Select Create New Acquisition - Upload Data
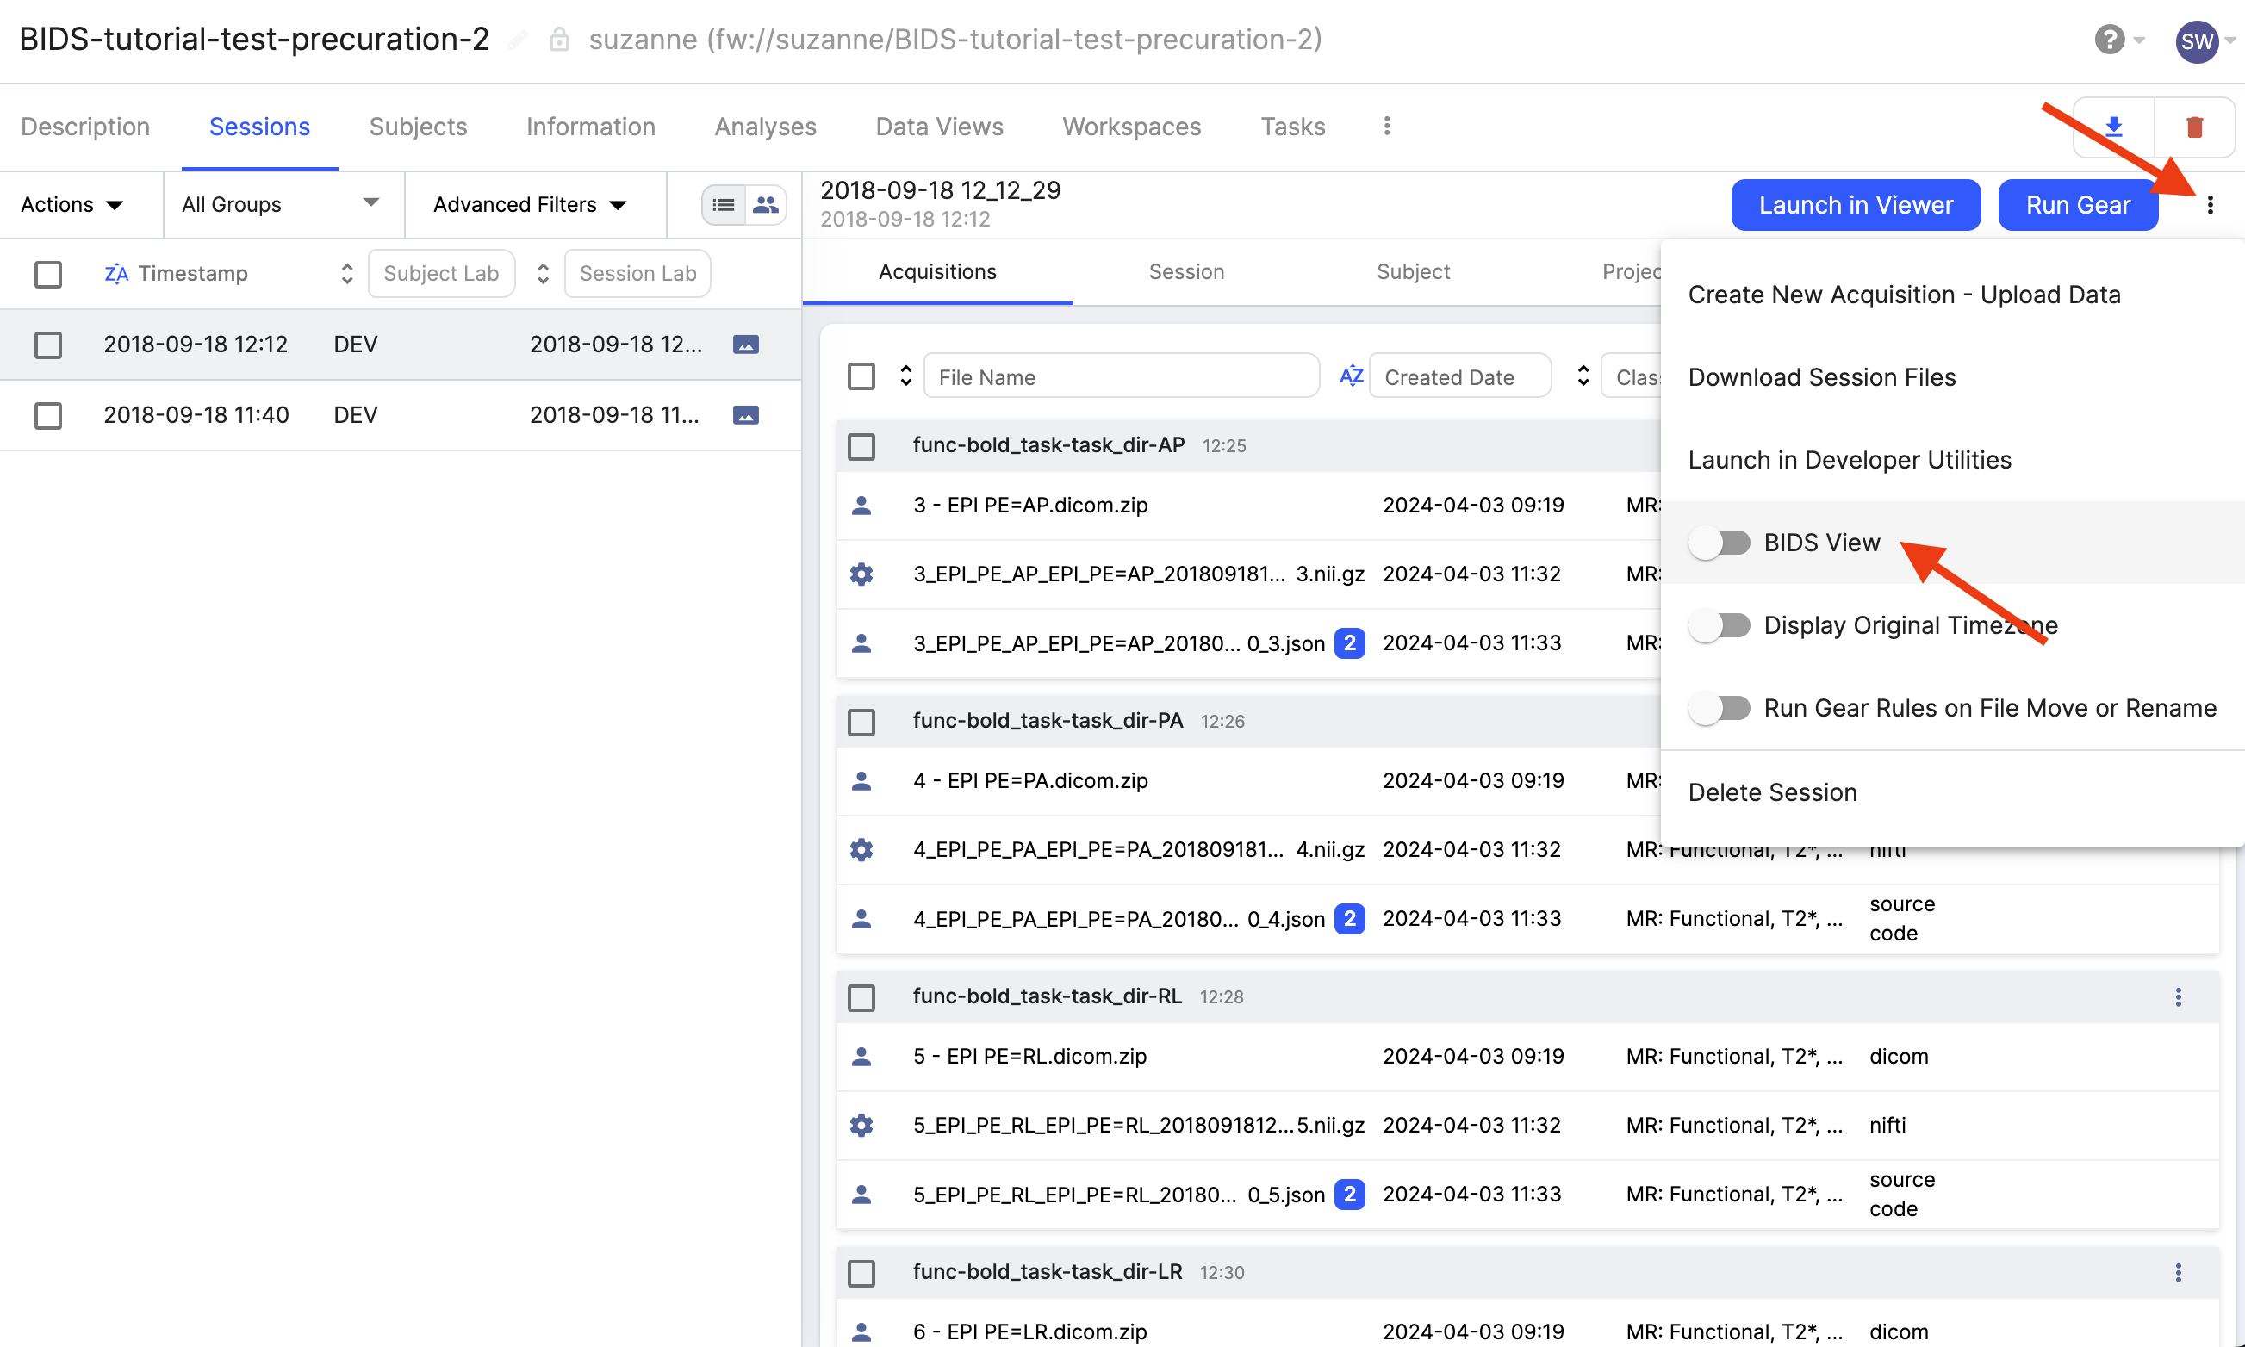The width and height of the screenshot is (2245, 1347). pyautogui.click(x=1904, y=295)
